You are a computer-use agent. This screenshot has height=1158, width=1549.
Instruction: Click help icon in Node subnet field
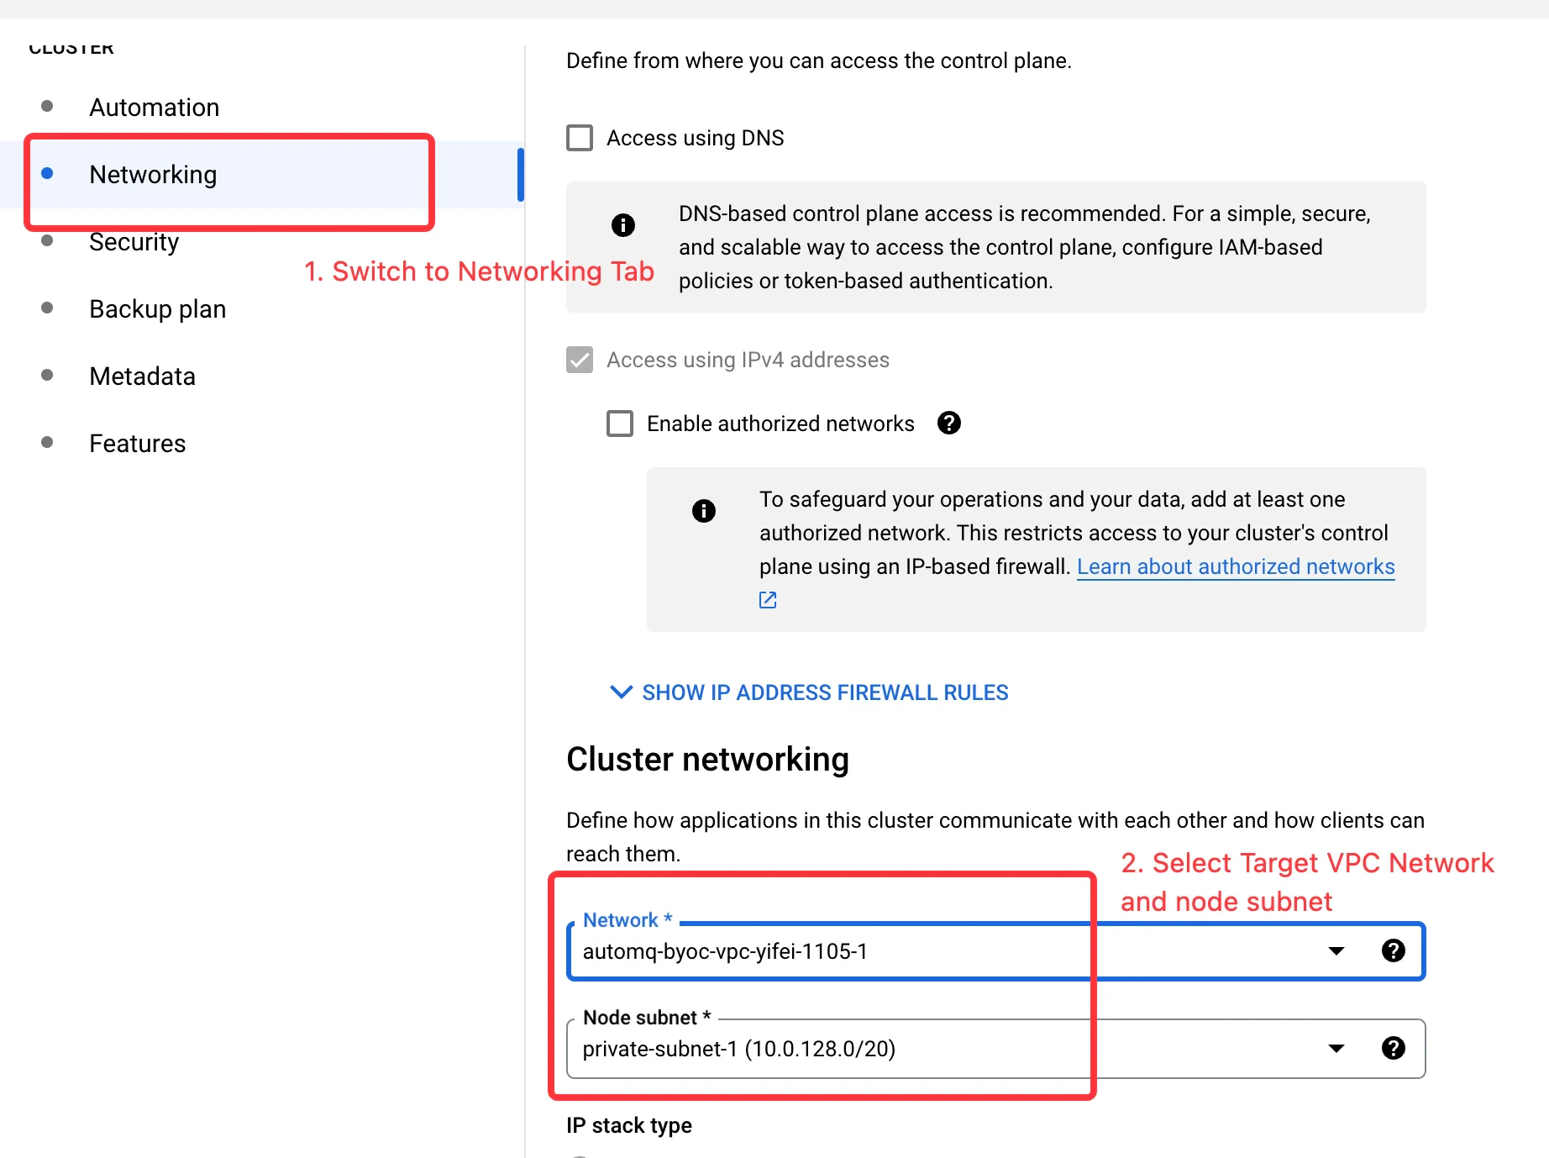click(1394, 1048)
